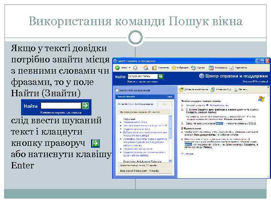This screenshot has width=271, height=203.
Task: Close the Help and Support Center window
Action: coord(267,61)
